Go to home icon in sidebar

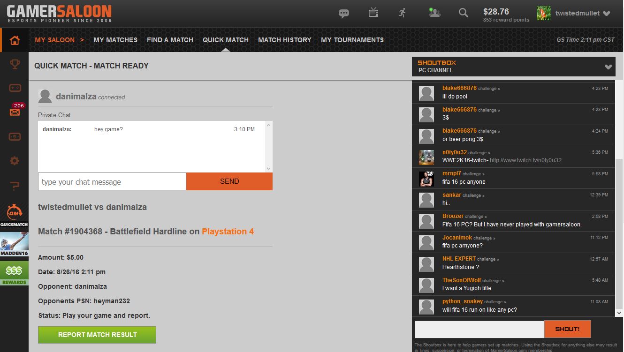[x=15, y=40]
